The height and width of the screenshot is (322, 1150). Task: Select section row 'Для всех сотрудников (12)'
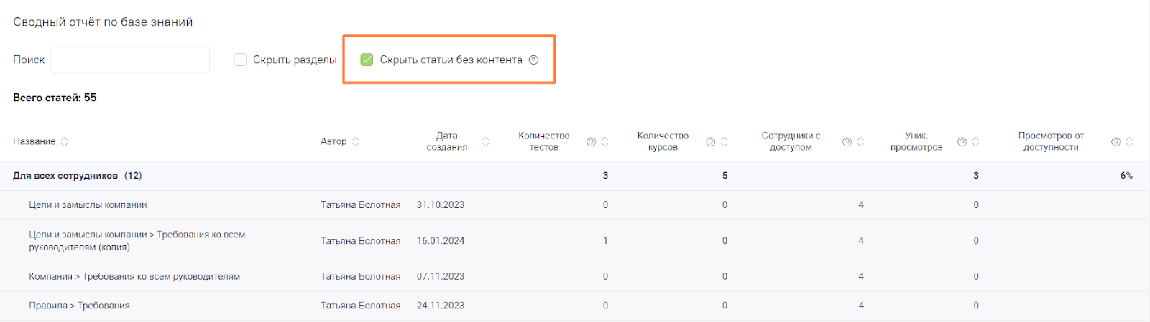pyautogui.click(x=575, y=176)
